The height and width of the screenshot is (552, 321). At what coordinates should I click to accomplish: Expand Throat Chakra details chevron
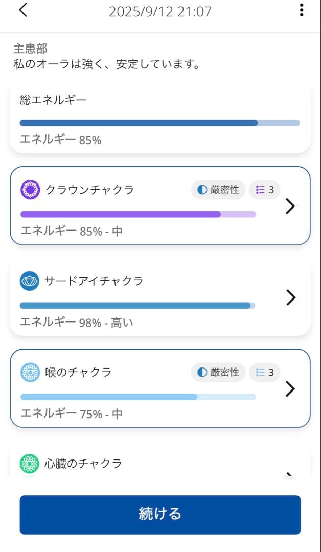290,389
